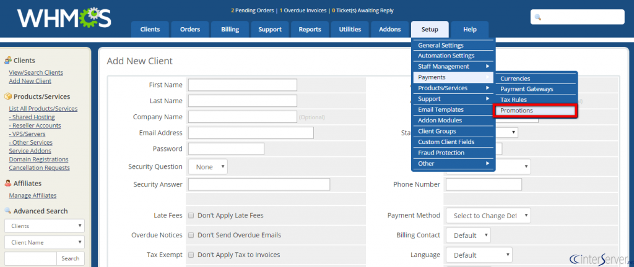Open Add New Client sidebar link
The height and width of the screenshot is (267, 634).
tap(30, 81)
